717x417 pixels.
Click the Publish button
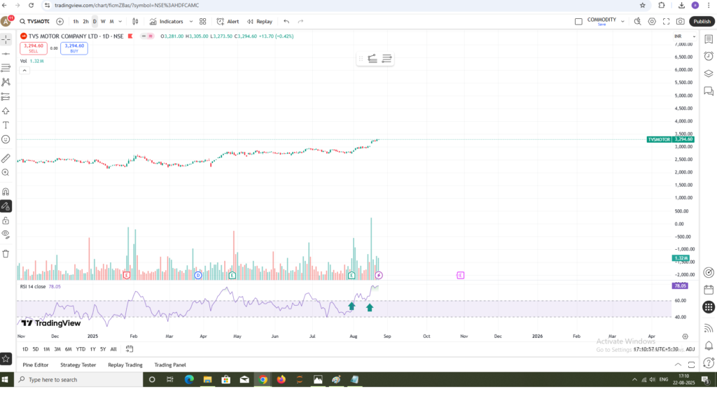pos(702,22)
